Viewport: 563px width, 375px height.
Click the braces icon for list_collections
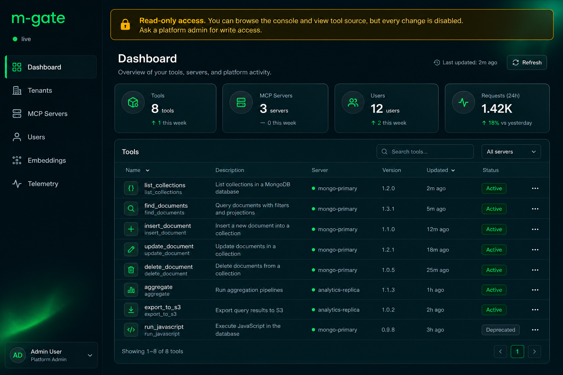pos(131,188)
